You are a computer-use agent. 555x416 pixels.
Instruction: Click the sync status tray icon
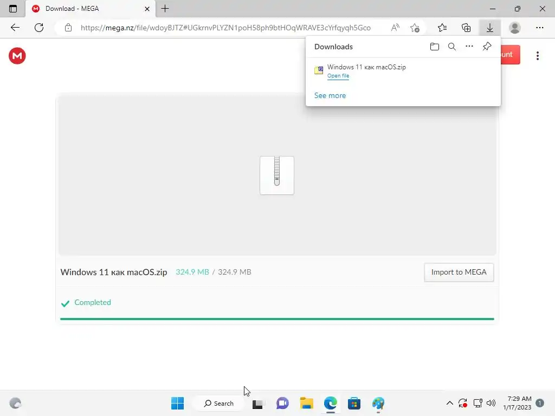pyautogui.click(x=463, y=403)
